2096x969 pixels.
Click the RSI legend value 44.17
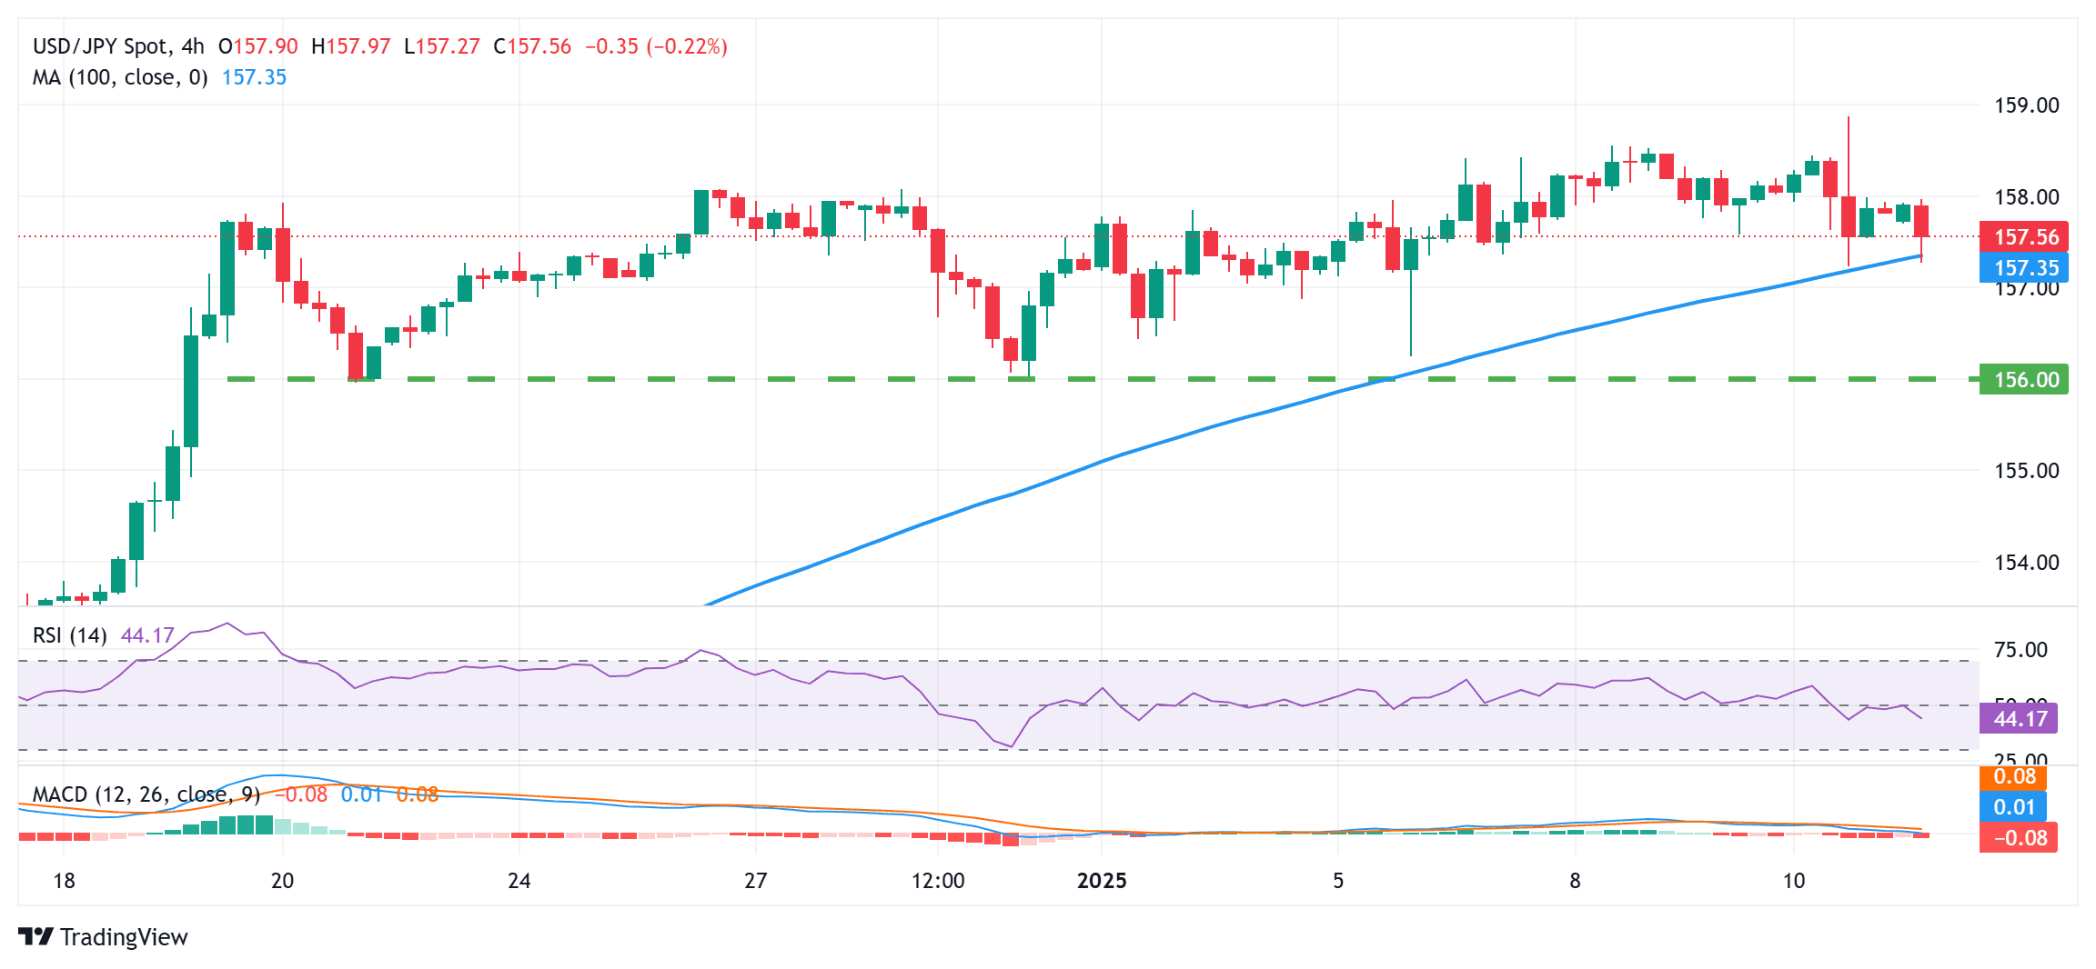point(146,635)
